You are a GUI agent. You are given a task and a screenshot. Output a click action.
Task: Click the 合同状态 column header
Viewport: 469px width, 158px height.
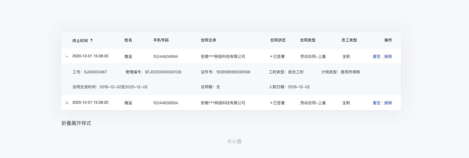tap(278, 40)
